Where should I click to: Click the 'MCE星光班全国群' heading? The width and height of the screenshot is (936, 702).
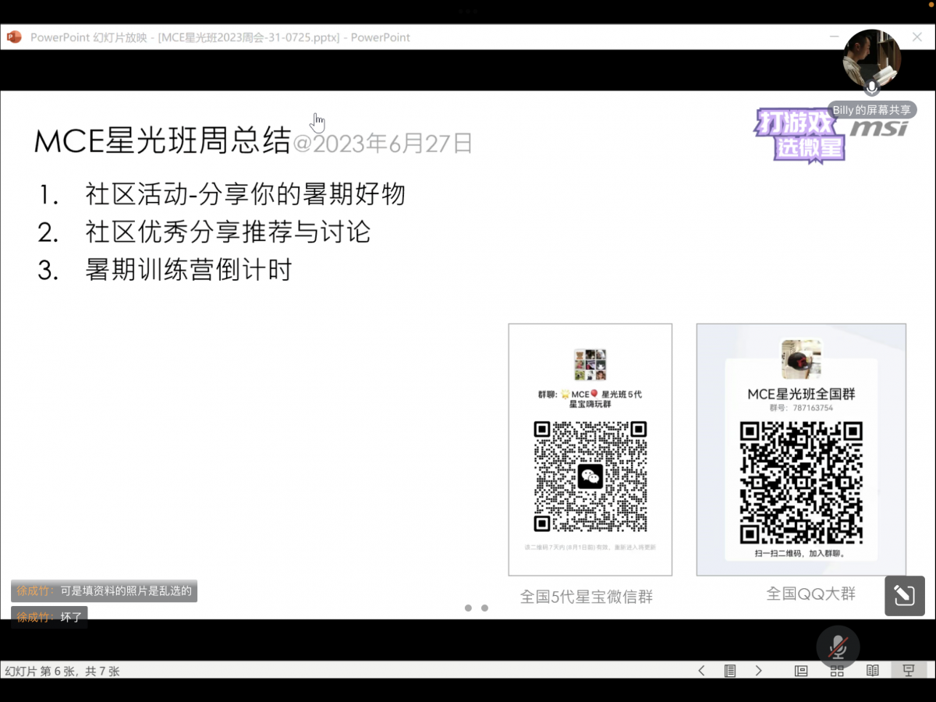point(801,394)
